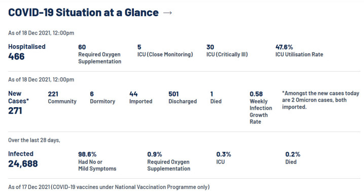This screenshot has height=194, width=364.
Task: Click the 5 ICU (Close Monitoring) stat
Action: click(x=165, y=51)
